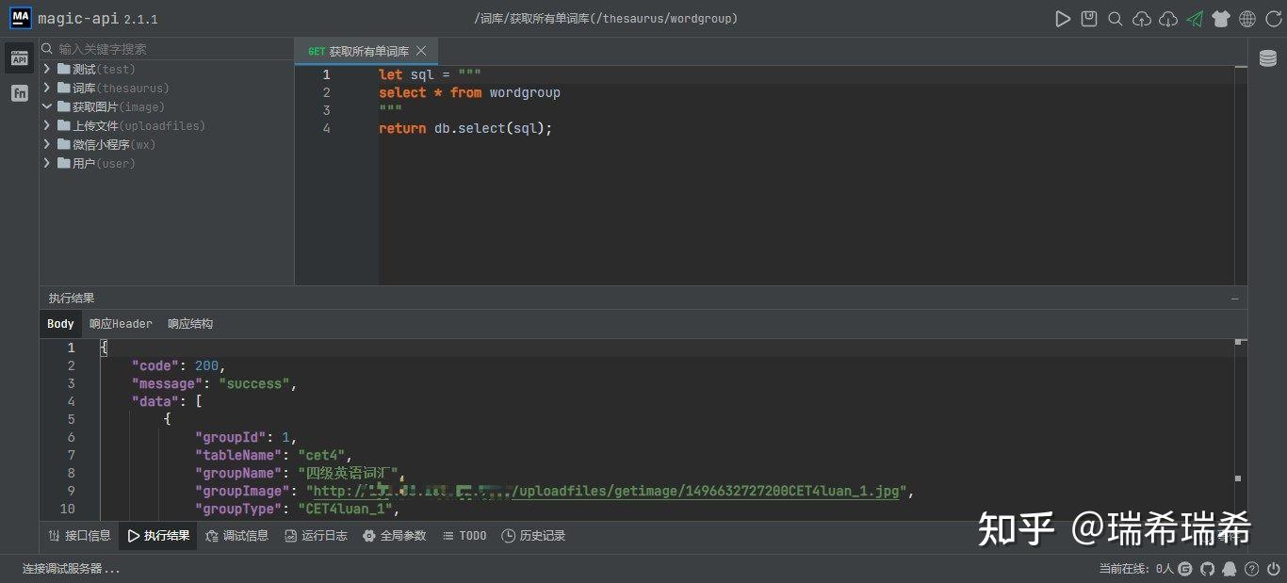Screen dimensions: 1287x583
Task: Open search with the magnifier toolbar icon
Action: coord(1116,19)
